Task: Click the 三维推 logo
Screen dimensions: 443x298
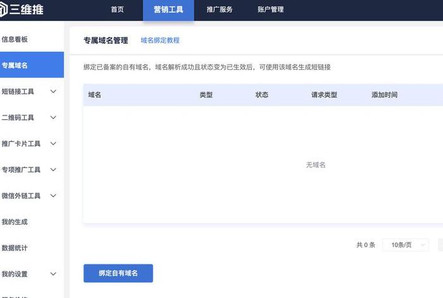Action: pyautogui.click(x=22, y=10)
